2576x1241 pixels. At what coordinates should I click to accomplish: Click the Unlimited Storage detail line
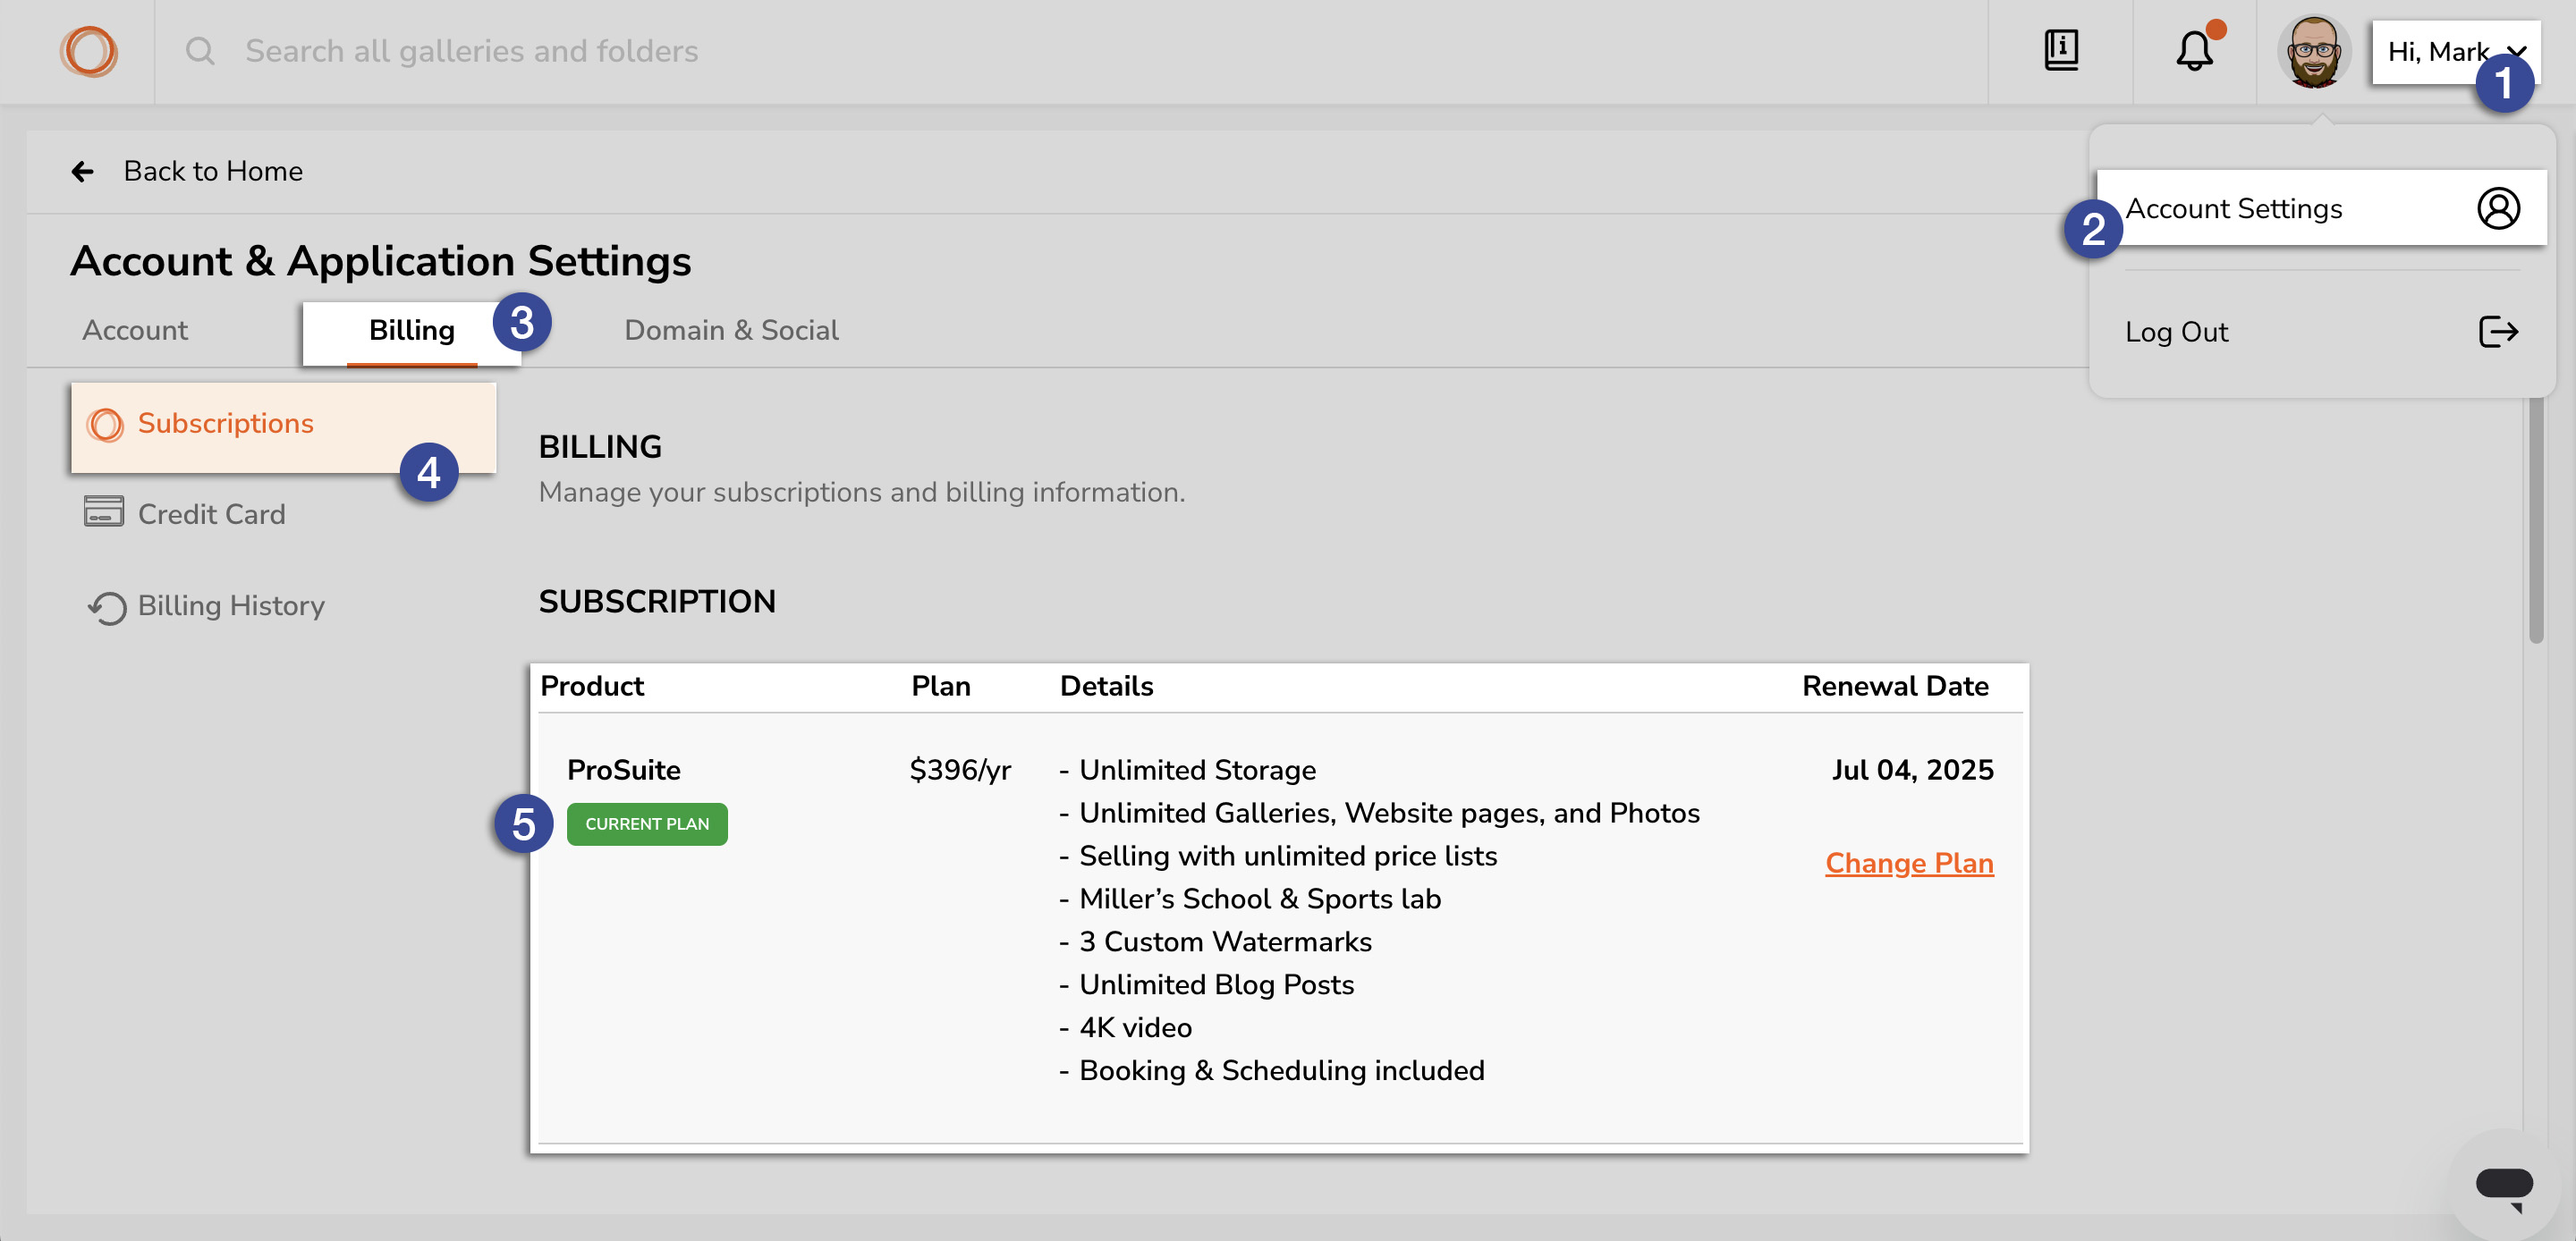(x=1187, y=770)
